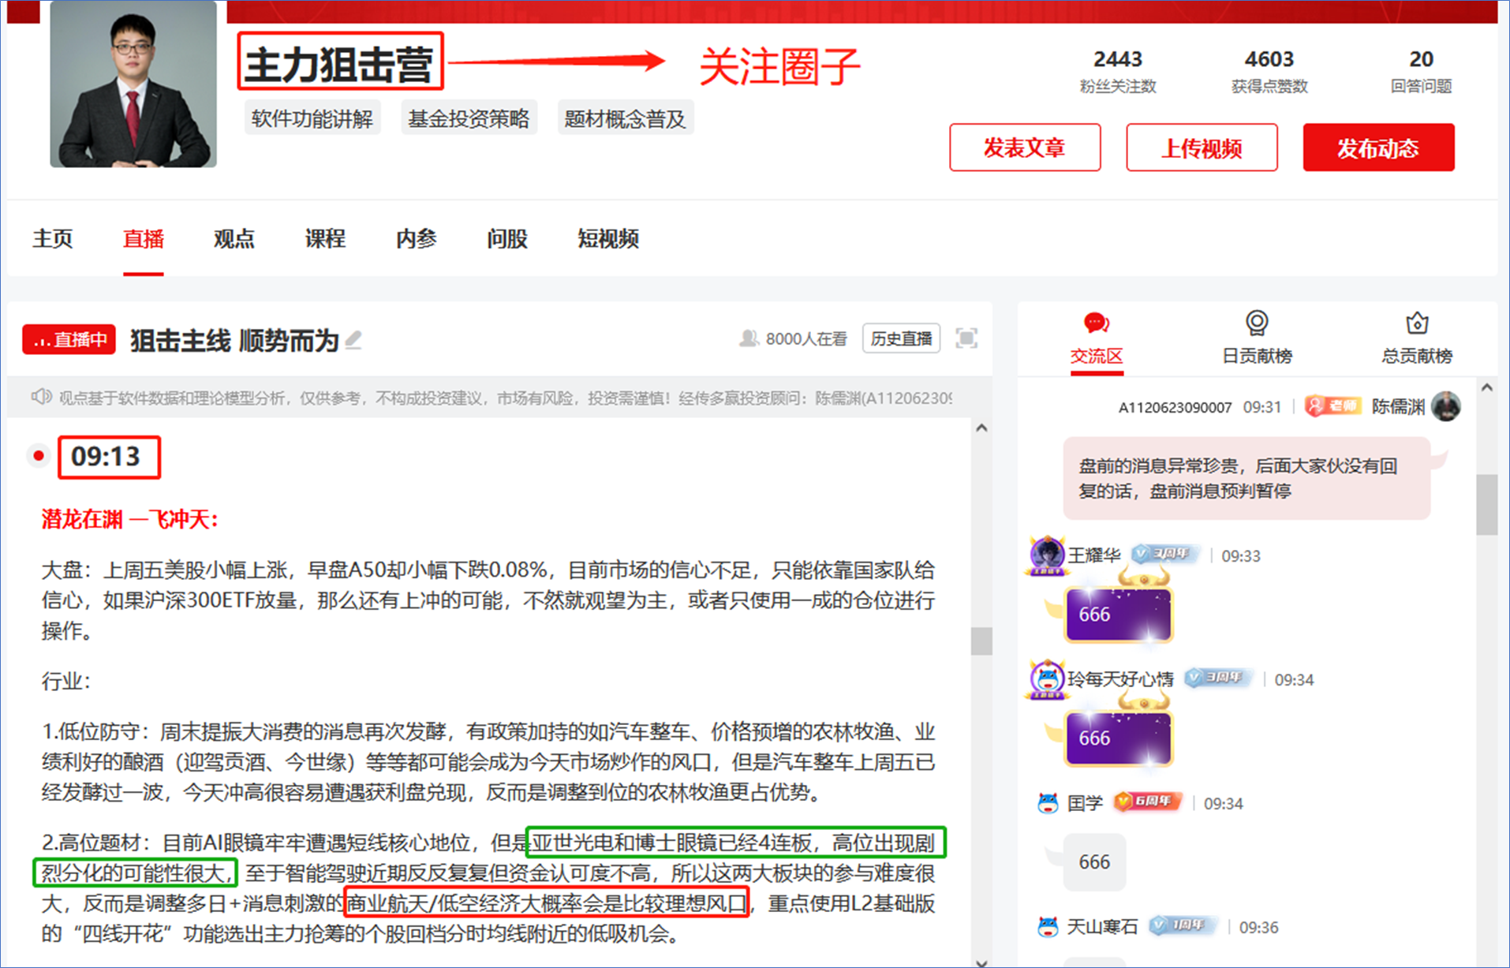Click 玲每天好心情's avatar in chat
This screenshot has width=1510, height=968.
coord(1047,679)
